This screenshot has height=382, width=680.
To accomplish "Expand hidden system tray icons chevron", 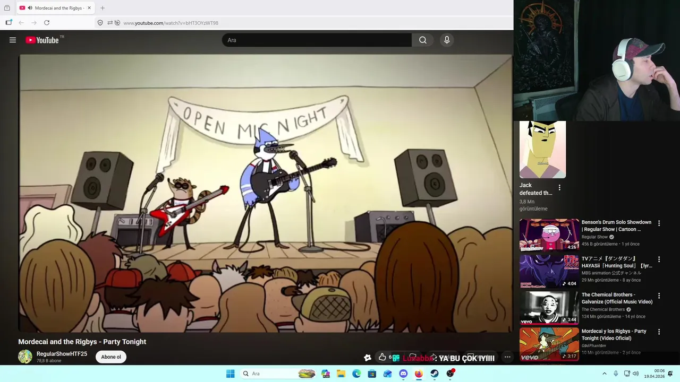I will 605,374.
